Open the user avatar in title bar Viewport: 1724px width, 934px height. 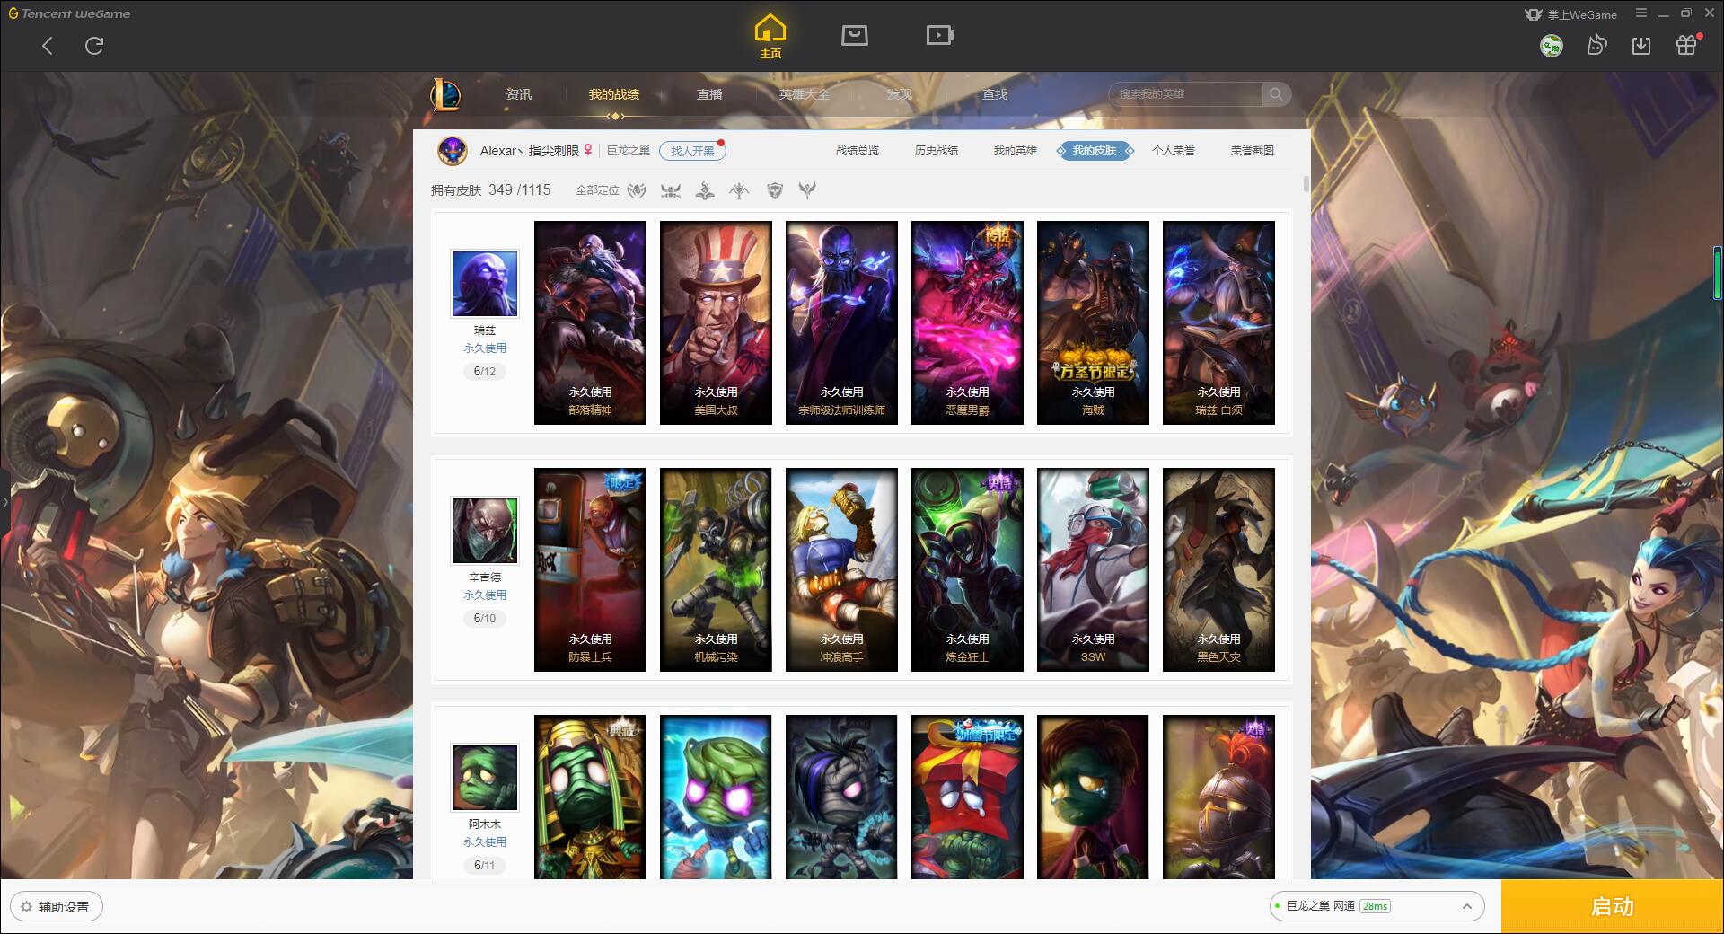coord(1551,46)
